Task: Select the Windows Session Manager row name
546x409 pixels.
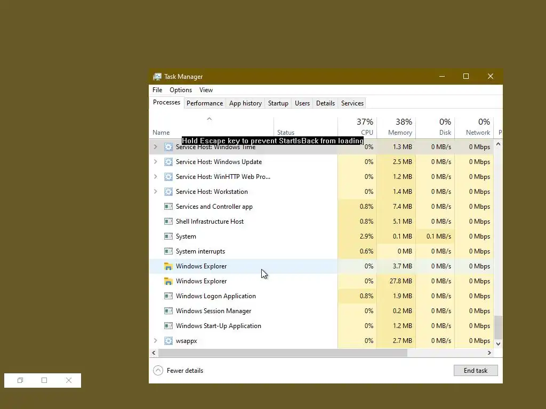Action: (213, 311)
